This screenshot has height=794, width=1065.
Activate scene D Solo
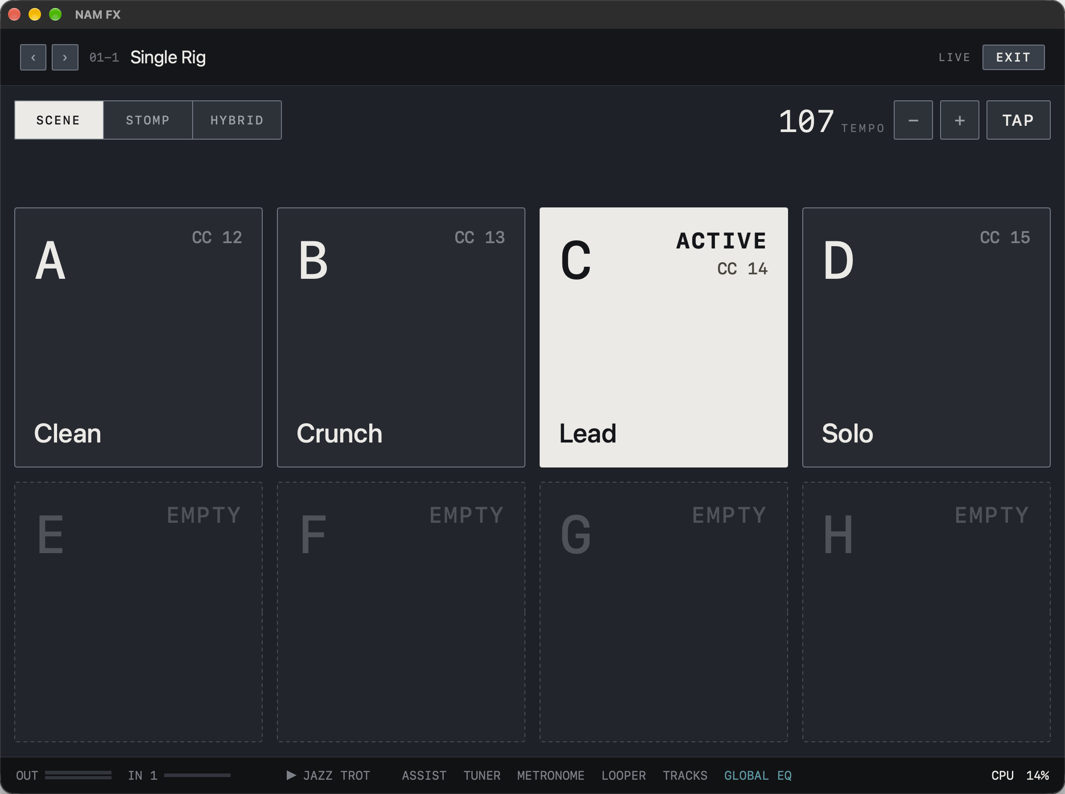click(x=926, y=337)
